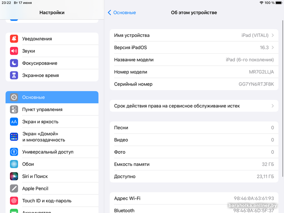
Task: Tap the Настройки sidebar title
Action: click(52, 12)
